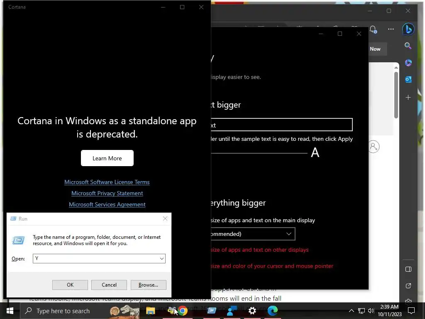
Task: Click the scroll up arrow in Edge page
Action: coord(396,67)
